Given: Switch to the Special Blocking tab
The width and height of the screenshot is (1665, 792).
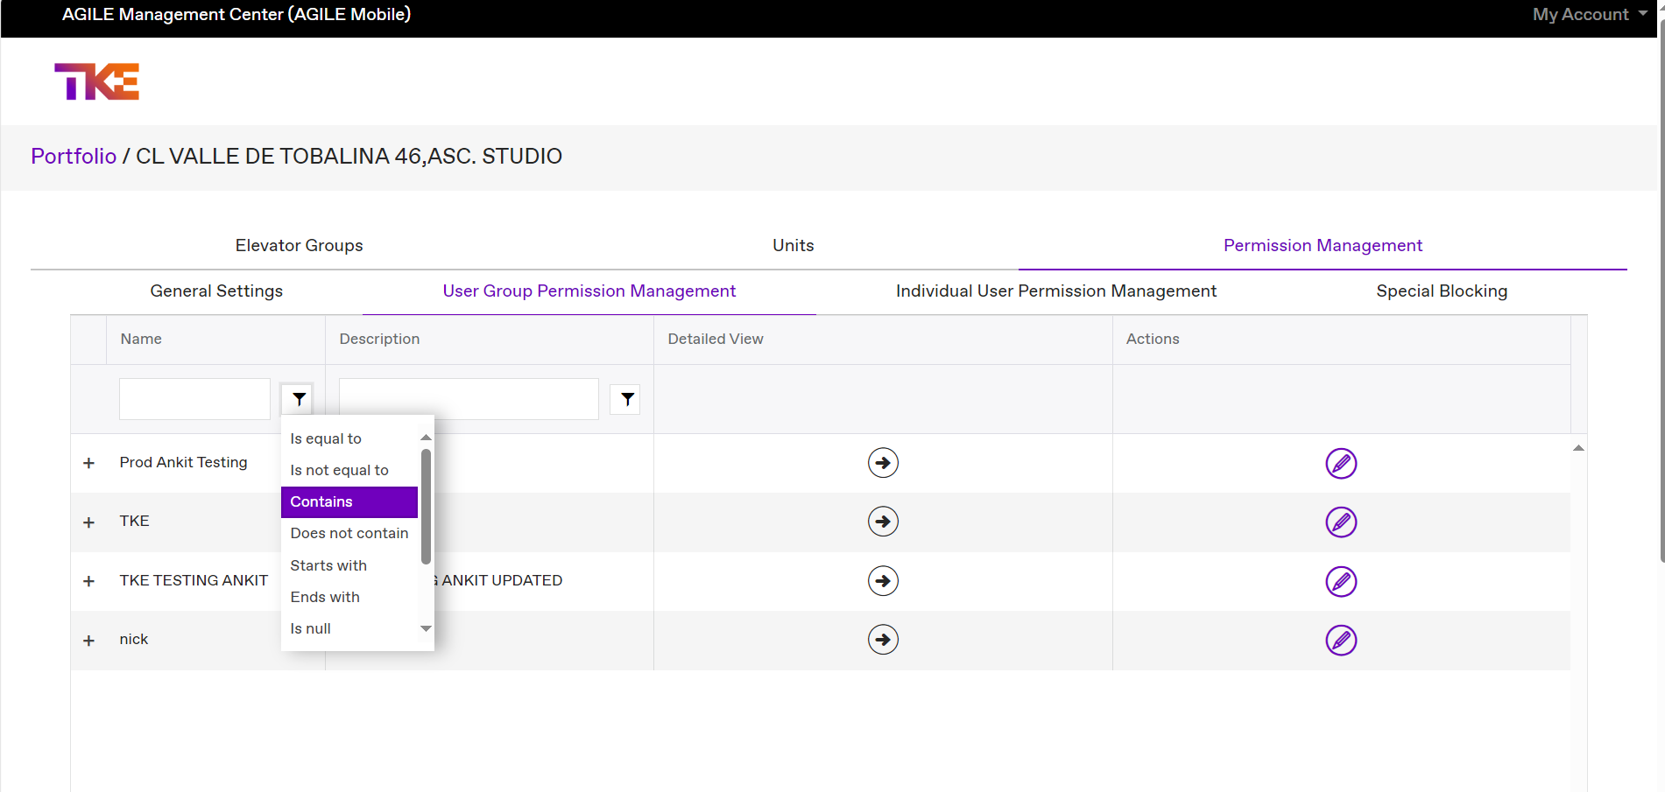Looking at the screenshot, I should click(x=1441, y=291).
